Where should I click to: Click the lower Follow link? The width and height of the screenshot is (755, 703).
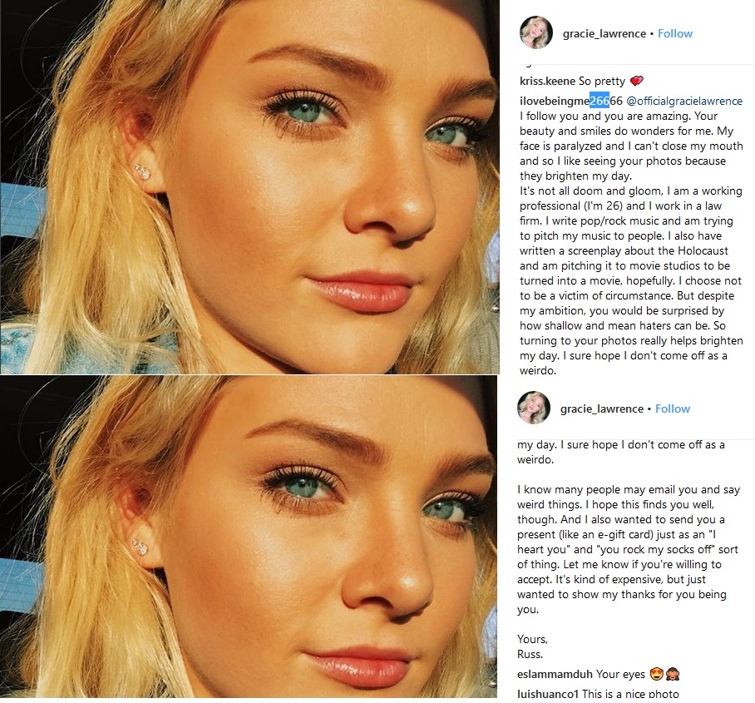point(673,409)
